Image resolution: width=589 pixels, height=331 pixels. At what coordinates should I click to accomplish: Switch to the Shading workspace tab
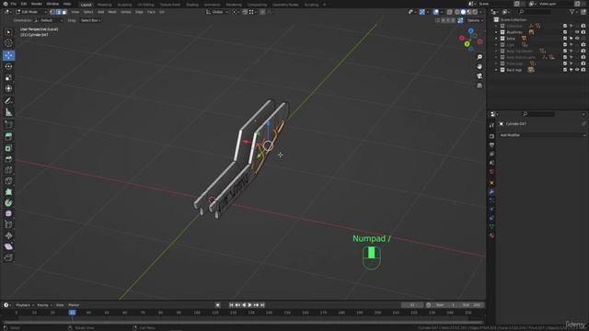[192, 5]
